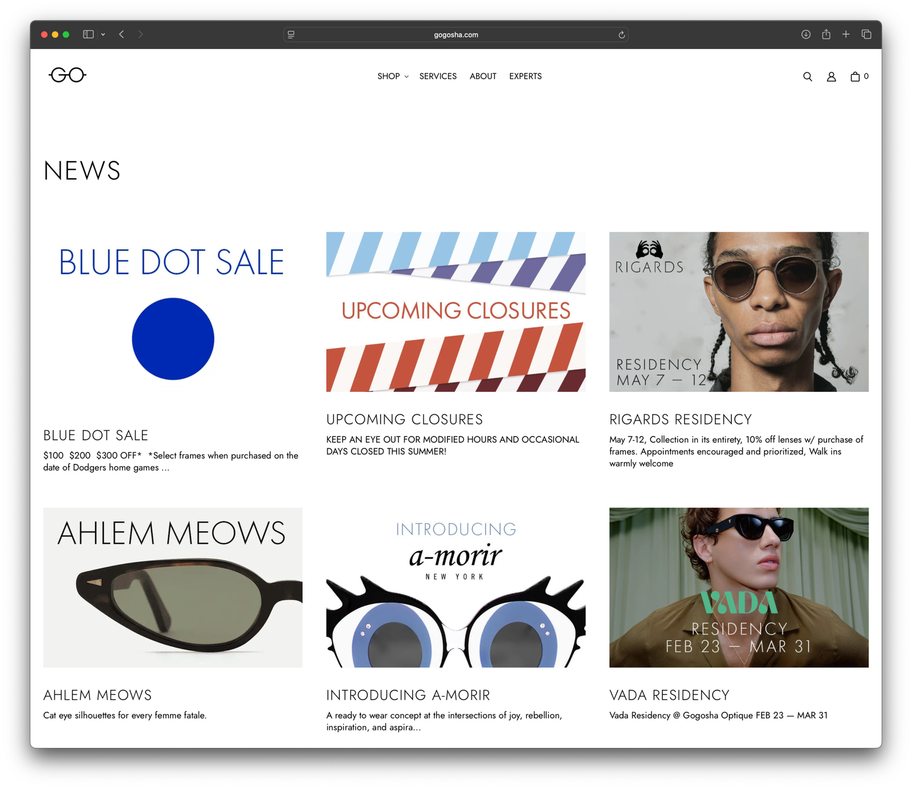Open the Safari downloads icon
912x788 pixels.
805,34
